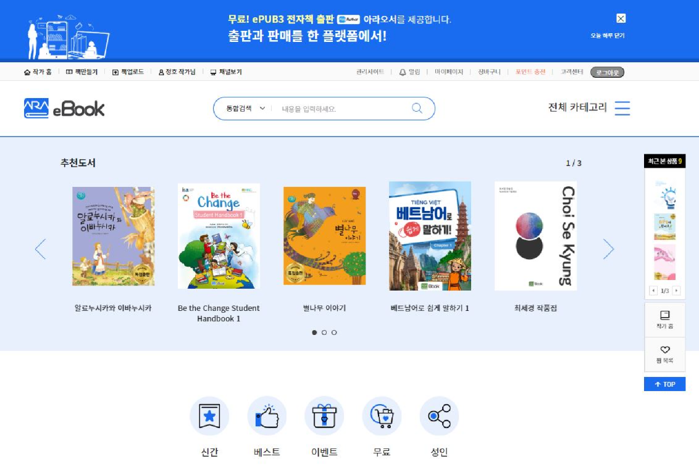699x475 pixels.
Task: Click the magnifier search icon
Action: click(417, 108)
